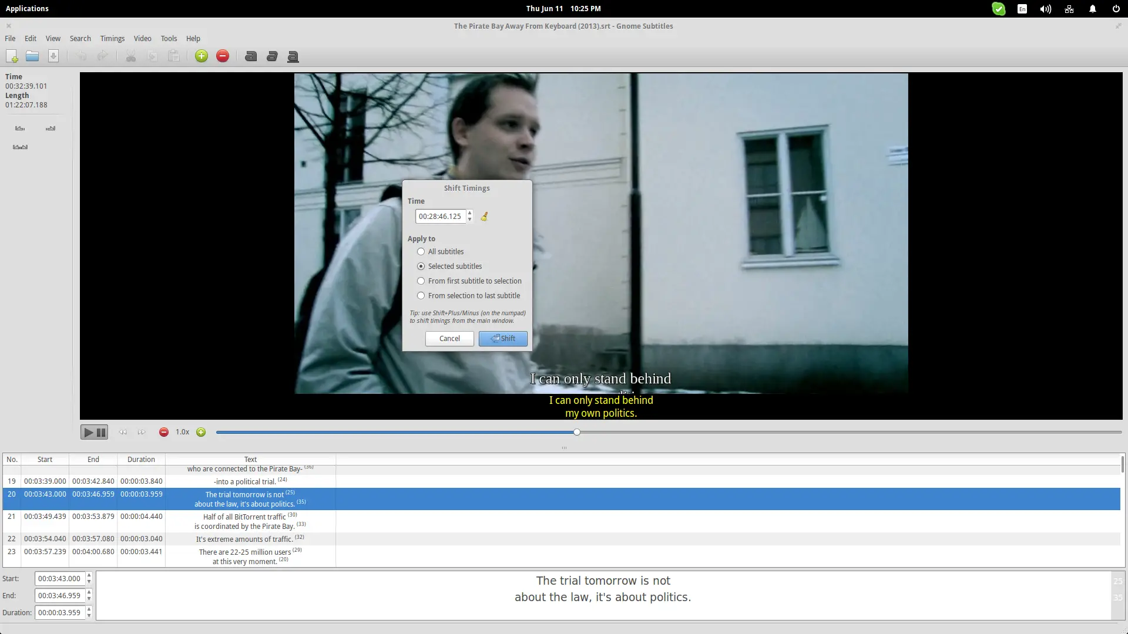Viewport: 1128px width, 634px height.
Task: Redo the last undone edit
Action: pyautogui.click(x=103, y=56)
